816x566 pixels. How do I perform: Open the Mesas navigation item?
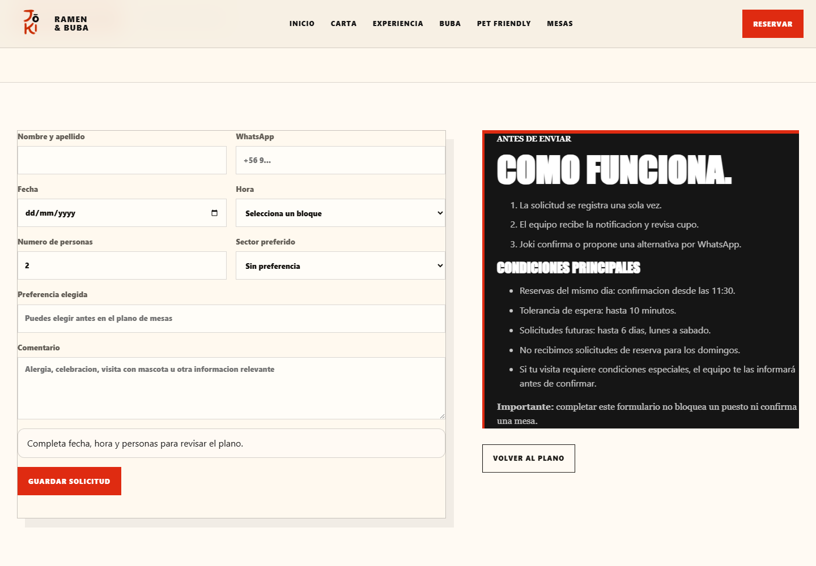click(560, 24)
